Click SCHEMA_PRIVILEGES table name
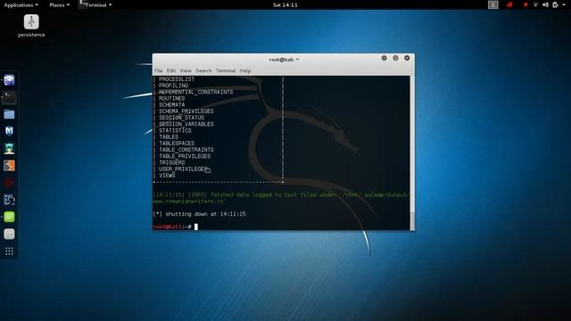Viewport: 571px width, 321px height. pyautogui.click(x=186, y=111)
